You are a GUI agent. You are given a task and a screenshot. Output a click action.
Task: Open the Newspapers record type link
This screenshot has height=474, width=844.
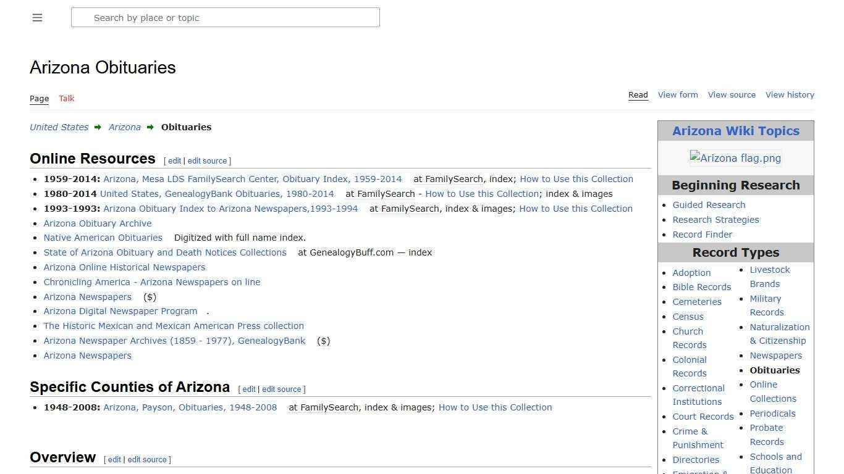775,355
